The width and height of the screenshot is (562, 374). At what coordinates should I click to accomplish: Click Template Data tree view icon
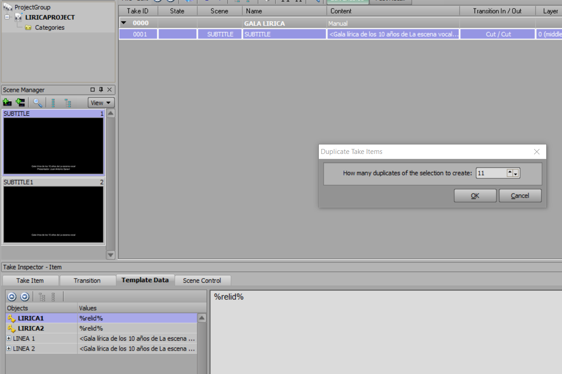(42, 297)
